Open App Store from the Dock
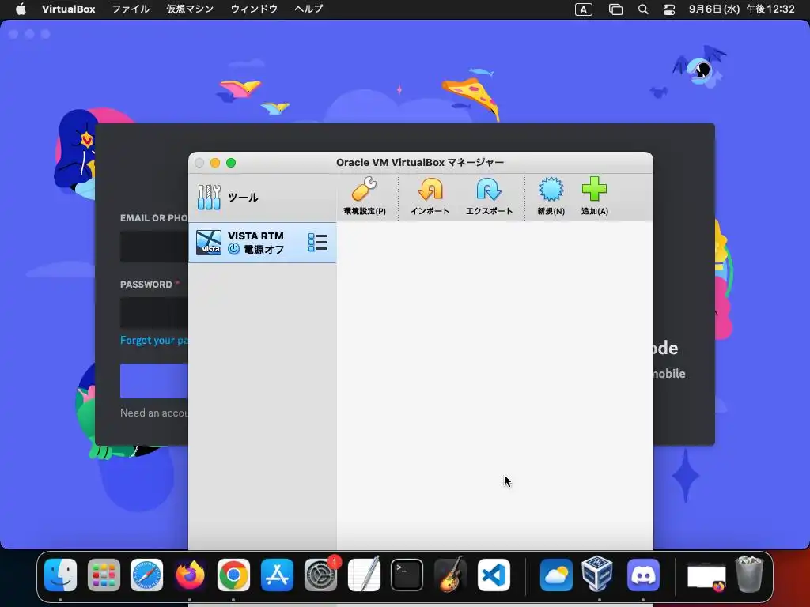This screenshot has width=810, height=607. click(x=277, y=575)
